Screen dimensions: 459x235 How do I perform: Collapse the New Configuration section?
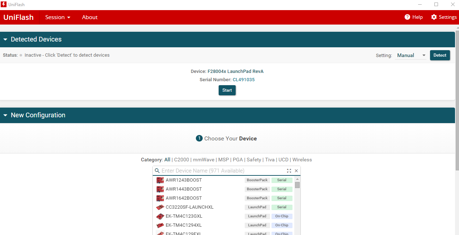(x=5, y=116)
